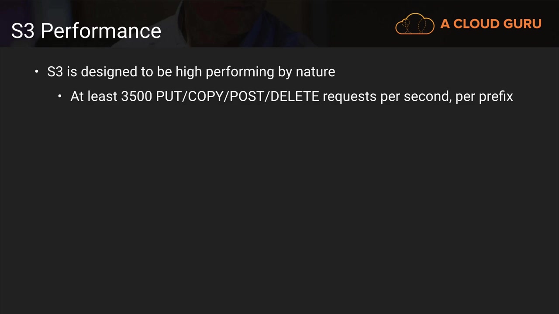Click the words "At least" in the sub-bullet
This screenshot has height=314, width=559.
[94, 96]
